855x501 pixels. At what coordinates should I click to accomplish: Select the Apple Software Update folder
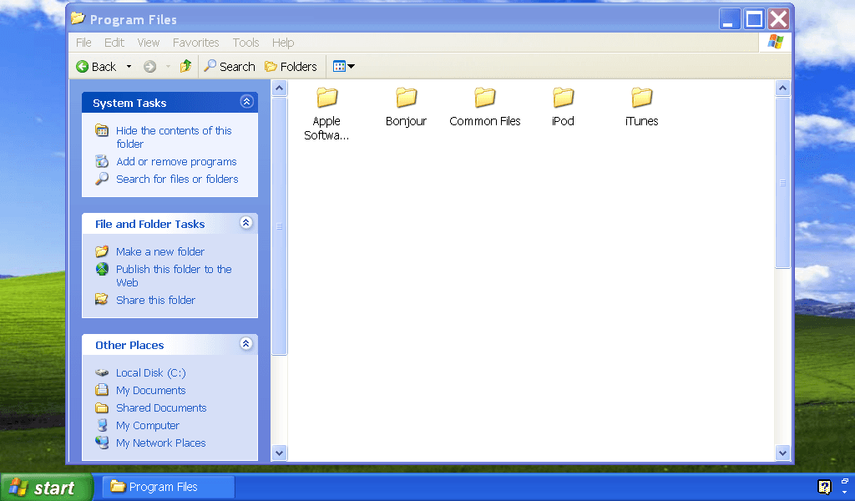[326, 99]
